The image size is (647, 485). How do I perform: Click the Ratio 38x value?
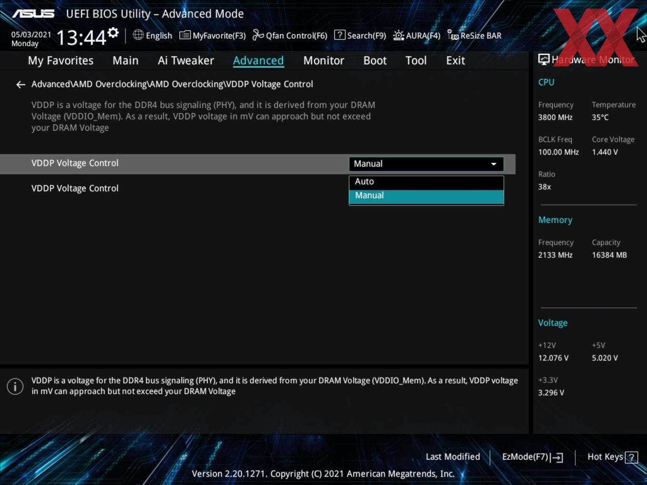click(x=544, y=187)
